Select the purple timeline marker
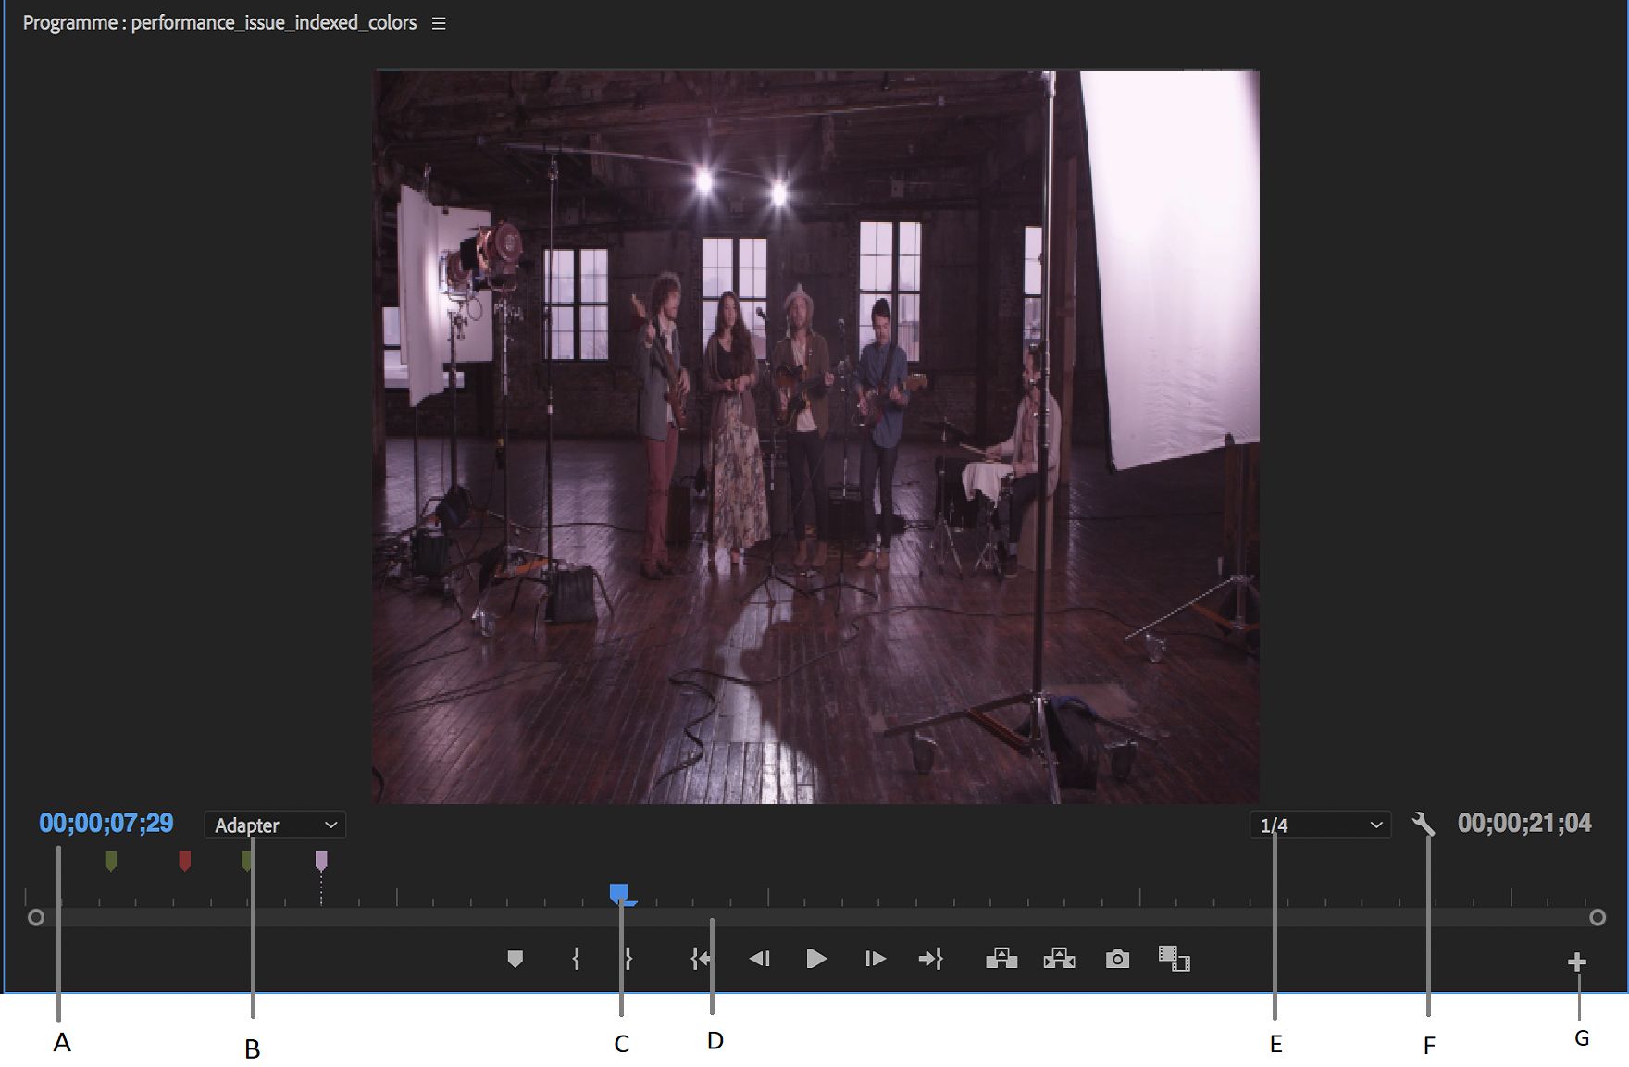Viewport: 1629px width, 1067px height. (321, 862)
